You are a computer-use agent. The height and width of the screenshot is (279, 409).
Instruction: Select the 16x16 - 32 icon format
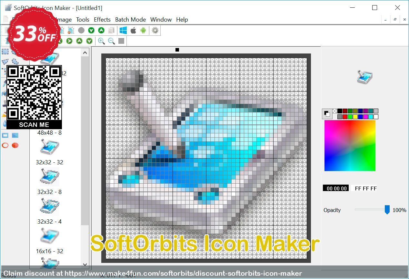pyautogui.click(x=49, y=241)
